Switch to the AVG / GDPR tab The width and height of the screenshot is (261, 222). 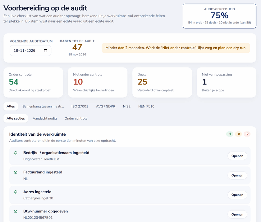pos(106,106)
